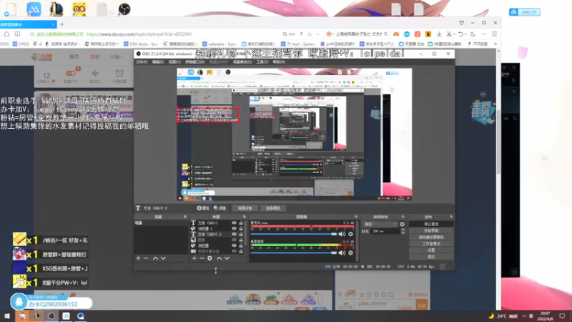The image size is (572, 322).
Task: Move the scene up in the scenes list
Action: click(x=155, y=258)
